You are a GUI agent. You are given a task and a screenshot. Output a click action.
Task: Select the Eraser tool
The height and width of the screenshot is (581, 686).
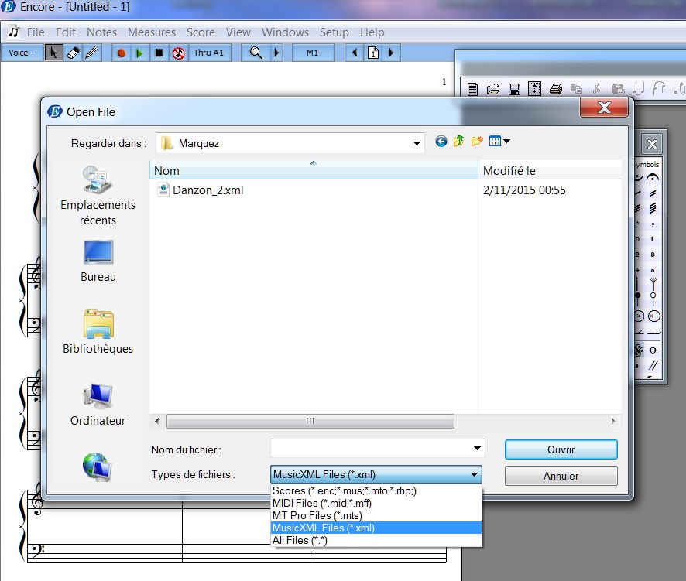click(x=73, y=53)
